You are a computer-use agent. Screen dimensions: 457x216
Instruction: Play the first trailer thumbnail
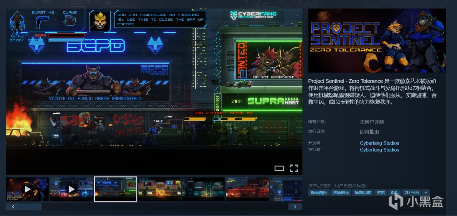[27, 189]
